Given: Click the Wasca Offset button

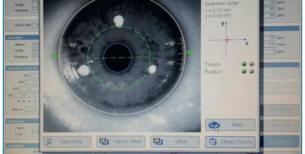Looking at the screenshot, I should tap(121, 141).
